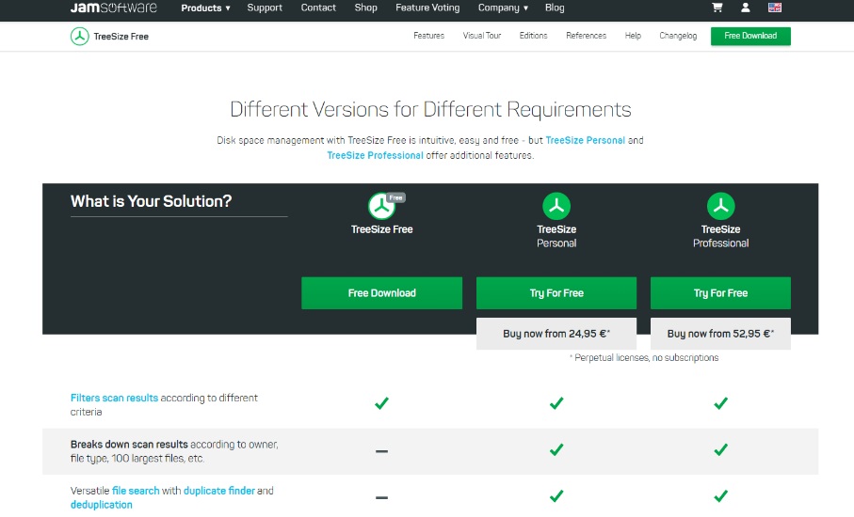Viewport: 854px width, 517px height.
Task: Go to the Shop
Action: click(x=365, y=8)
